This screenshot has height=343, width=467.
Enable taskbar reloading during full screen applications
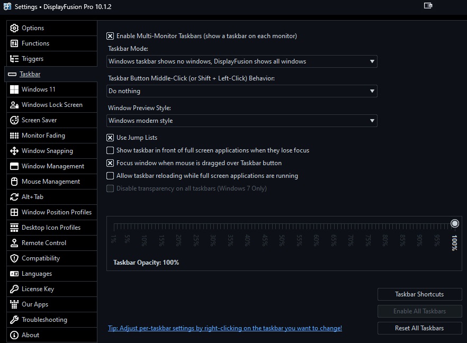tap(110, 176)
